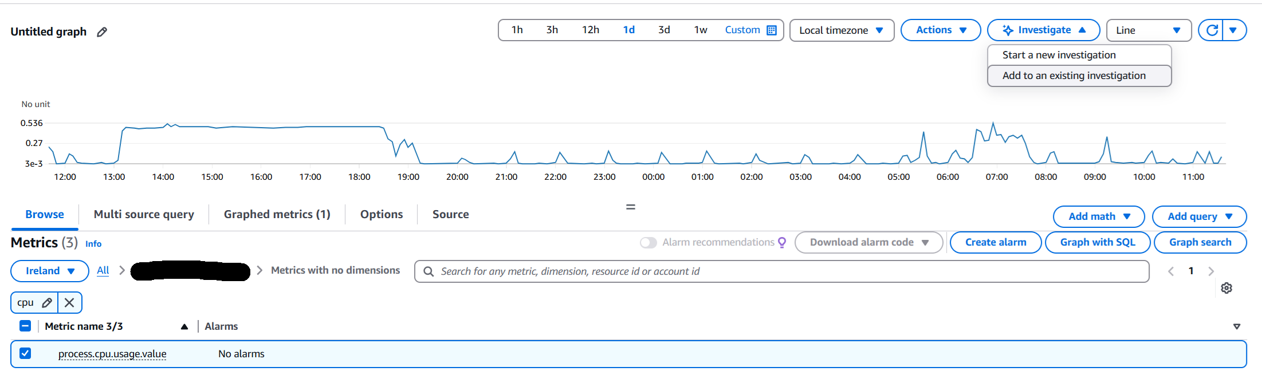Open the Options tab
The image size is (1262, 375).
pyautogui.click(x=382, y=215)
